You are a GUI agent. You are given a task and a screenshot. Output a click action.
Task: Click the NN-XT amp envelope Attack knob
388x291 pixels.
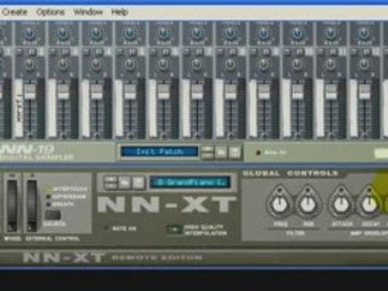coord(341,205)
